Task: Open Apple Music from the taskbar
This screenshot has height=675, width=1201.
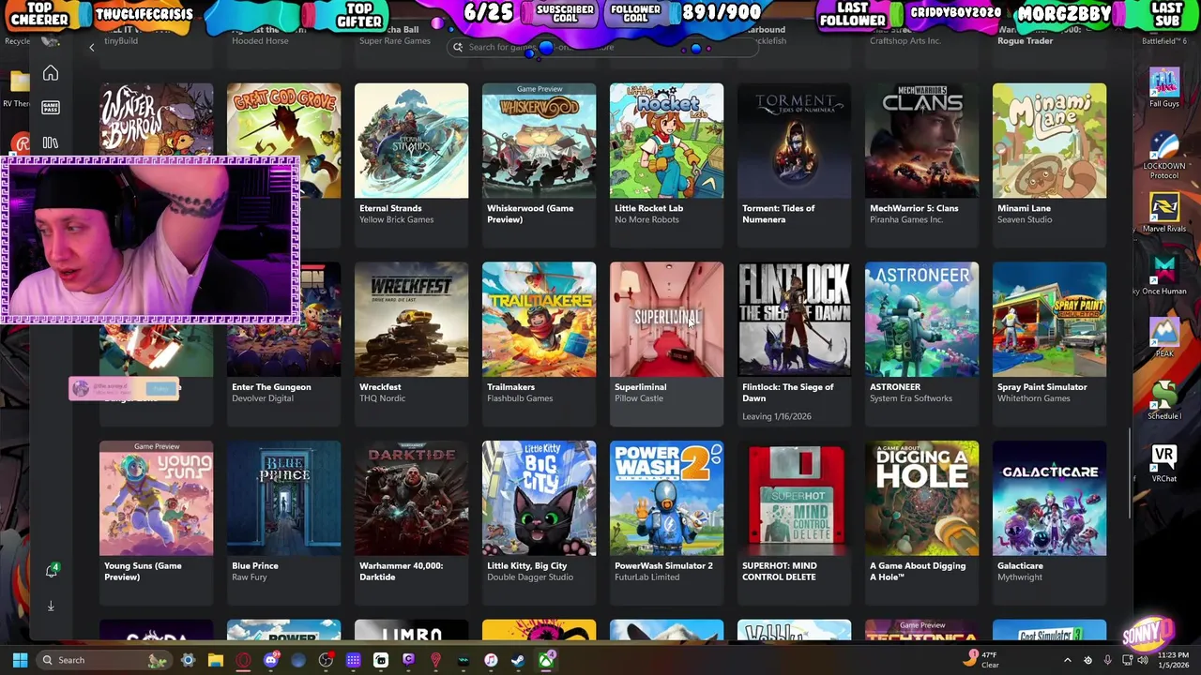Action: 490,660
